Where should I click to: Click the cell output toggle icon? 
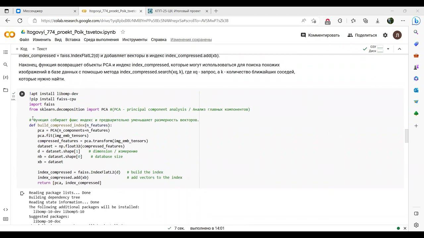22,193
